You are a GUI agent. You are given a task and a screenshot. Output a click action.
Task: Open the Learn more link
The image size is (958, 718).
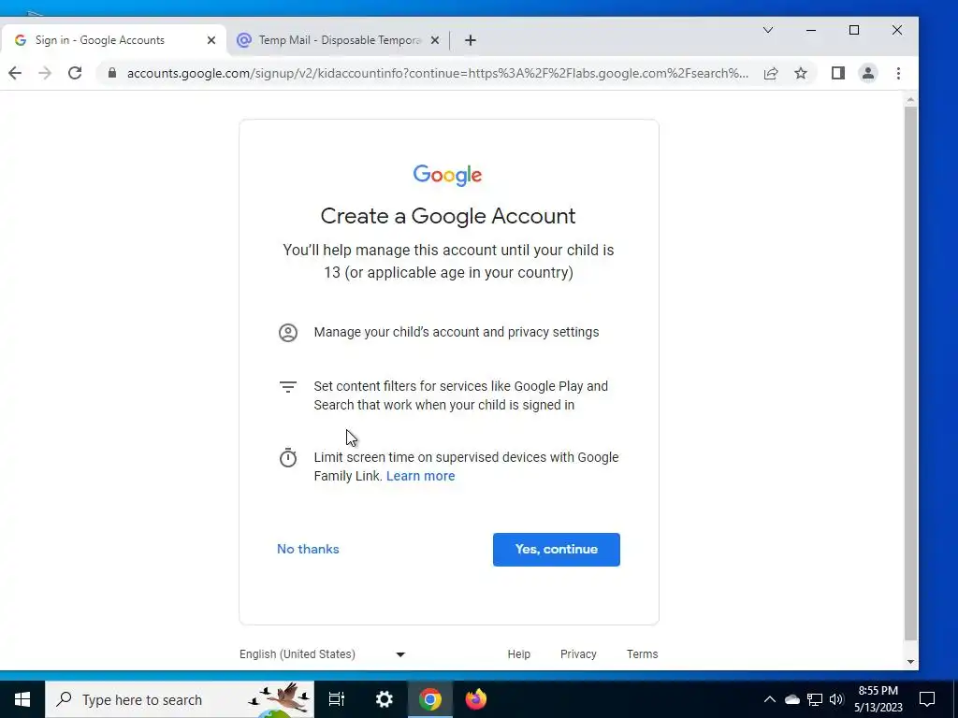[420, 476]
